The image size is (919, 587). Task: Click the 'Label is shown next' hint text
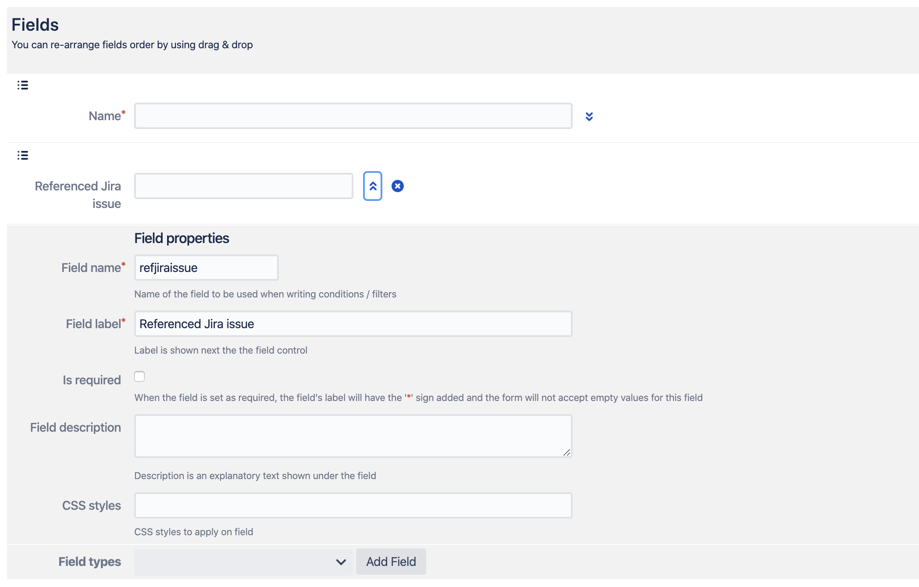pos(221,350)
